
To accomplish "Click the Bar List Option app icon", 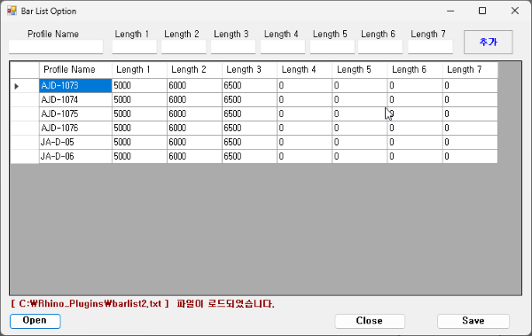I will [12, 11].
